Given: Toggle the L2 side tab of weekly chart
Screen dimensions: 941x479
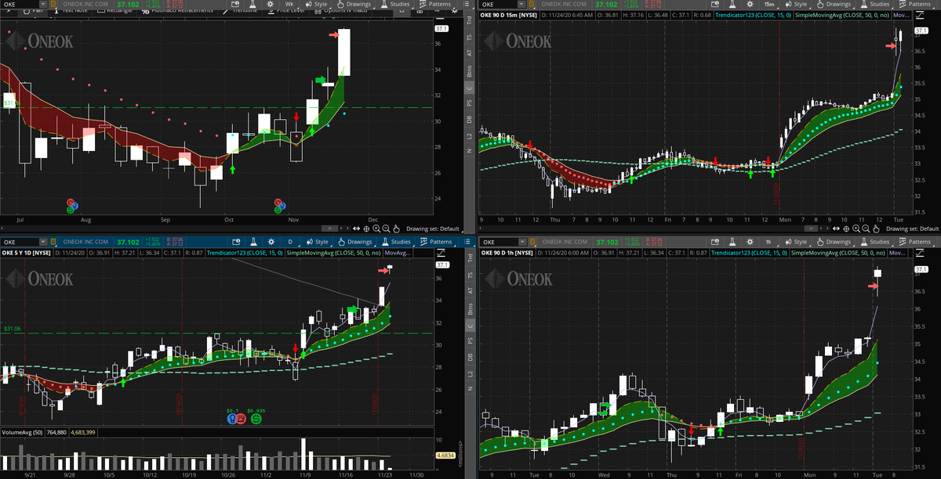Looking at the screenshot, I should [x=469, y=136].
